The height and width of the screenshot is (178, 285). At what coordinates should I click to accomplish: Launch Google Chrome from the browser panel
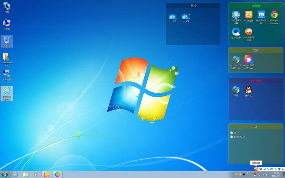pyautogui.click(x=274, y=18)
